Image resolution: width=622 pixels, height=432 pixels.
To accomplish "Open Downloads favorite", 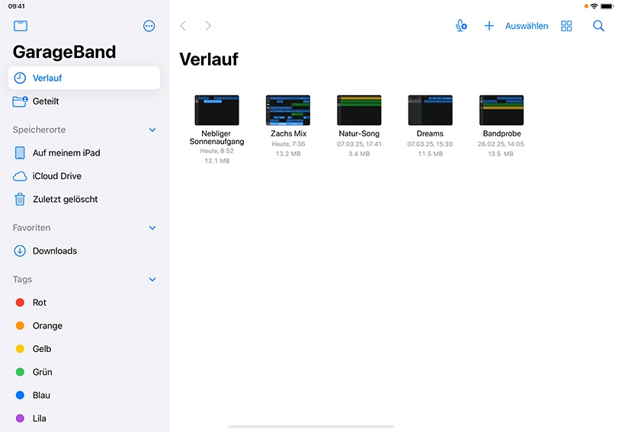I will [x=84, y=251].
